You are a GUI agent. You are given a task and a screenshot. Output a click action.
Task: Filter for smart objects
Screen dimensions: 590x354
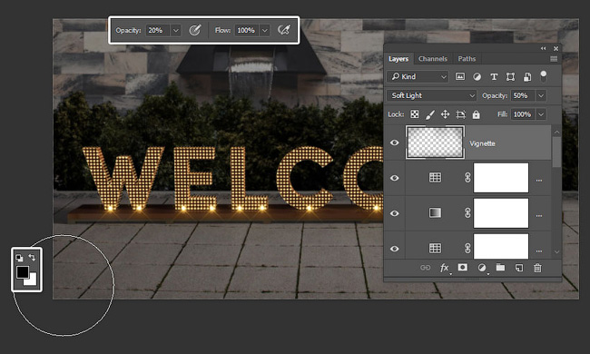(x=527, y=77)
